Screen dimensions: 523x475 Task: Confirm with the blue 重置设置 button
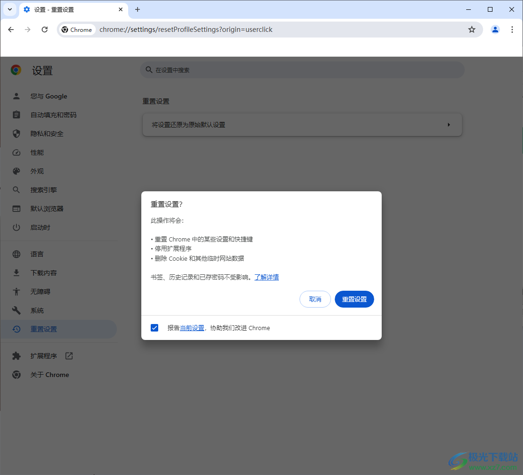354,299
